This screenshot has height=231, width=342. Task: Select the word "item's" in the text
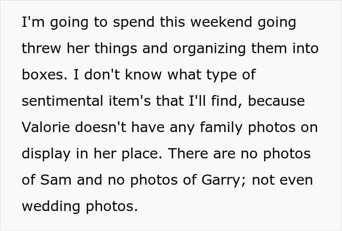tap(129, 101)
